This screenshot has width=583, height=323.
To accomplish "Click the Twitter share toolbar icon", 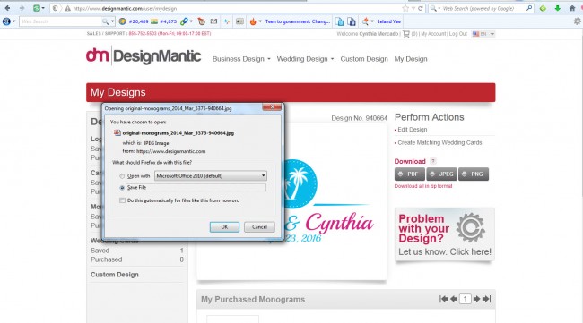I will 339,21.
